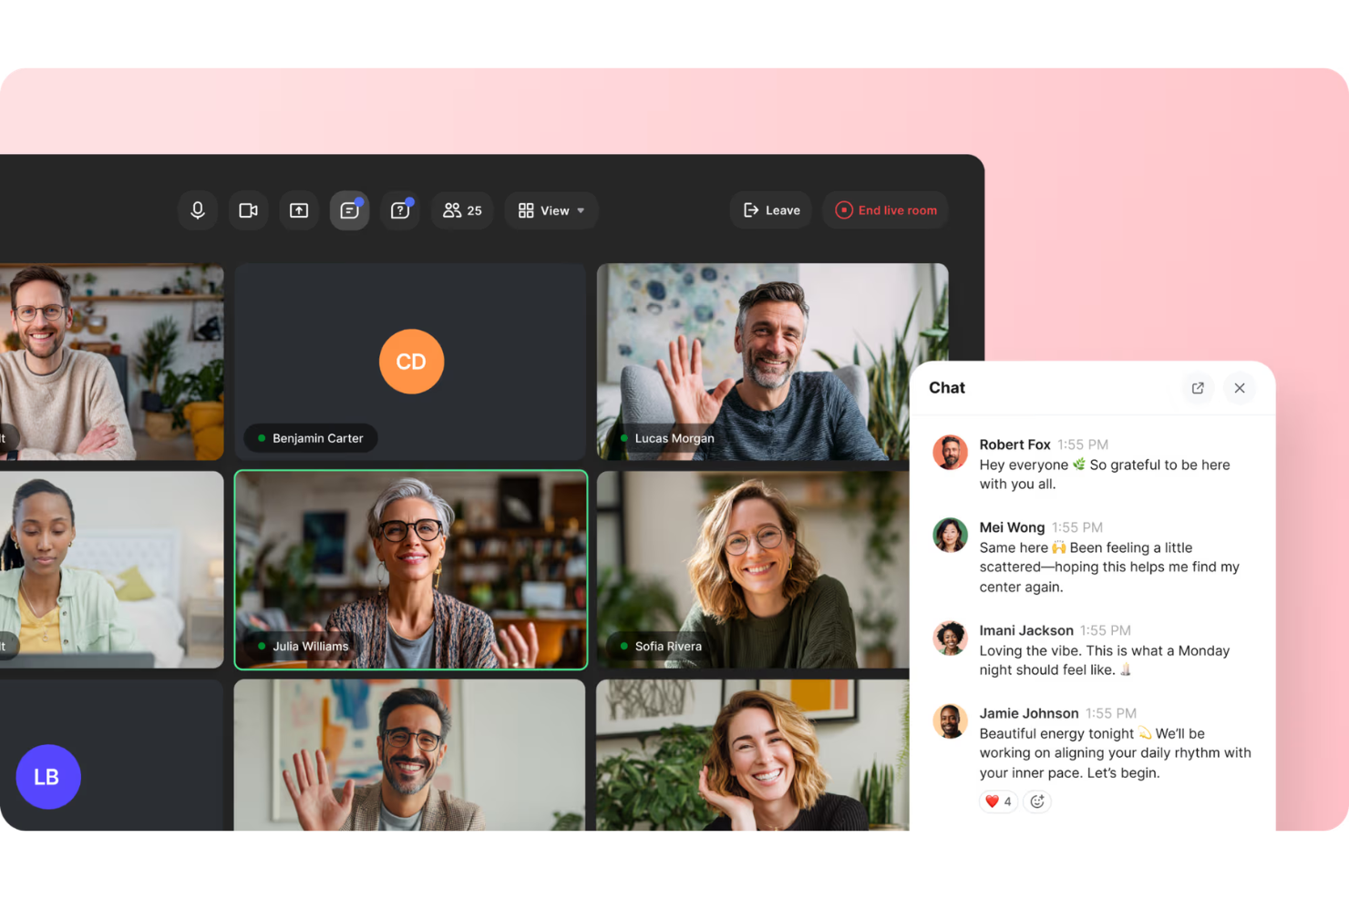Click the Julia Williams name label
1349x899 pixels.
pyautogui.click(x=304, y=646)
